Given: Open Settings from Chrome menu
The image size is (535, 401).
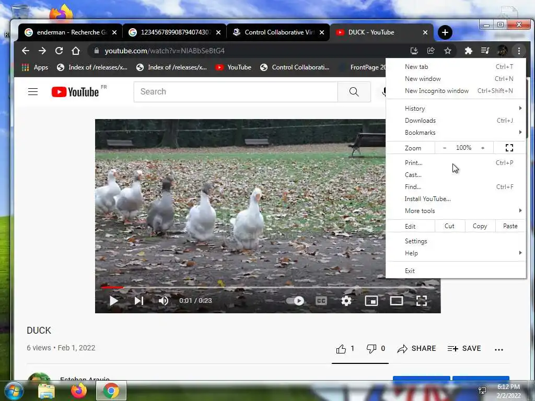Looking at the screenshot, I should point(456,241).
